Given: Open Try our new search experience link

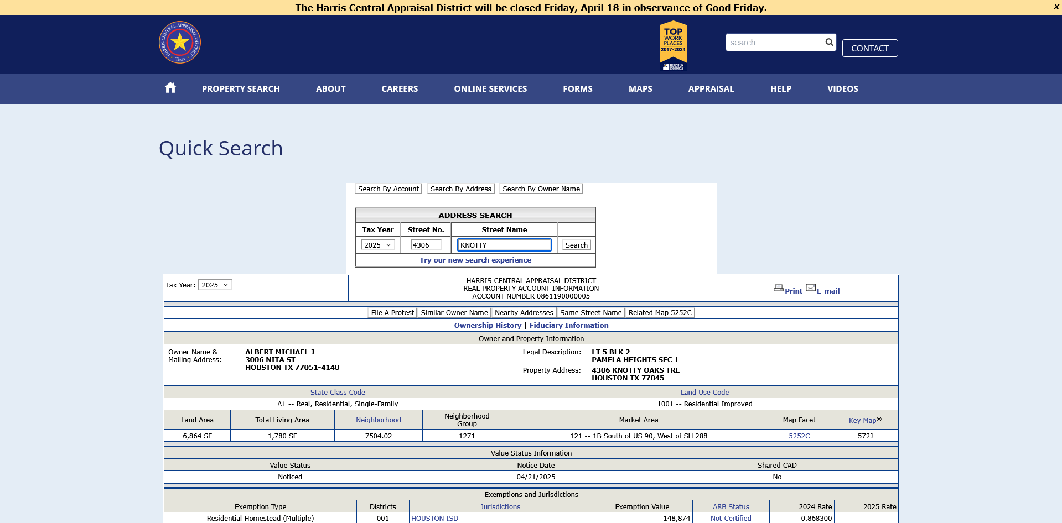Looking at the screenshot, I should click(x=475, y=260).
